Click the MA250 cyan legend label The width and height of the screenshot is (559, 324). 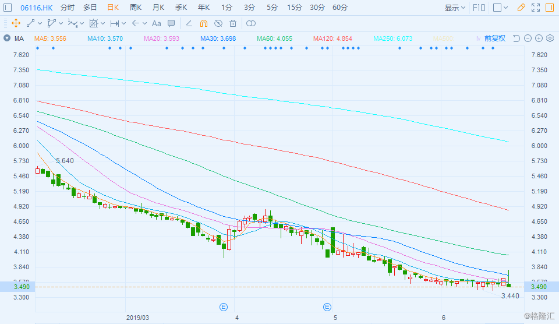tap(392, 38)
